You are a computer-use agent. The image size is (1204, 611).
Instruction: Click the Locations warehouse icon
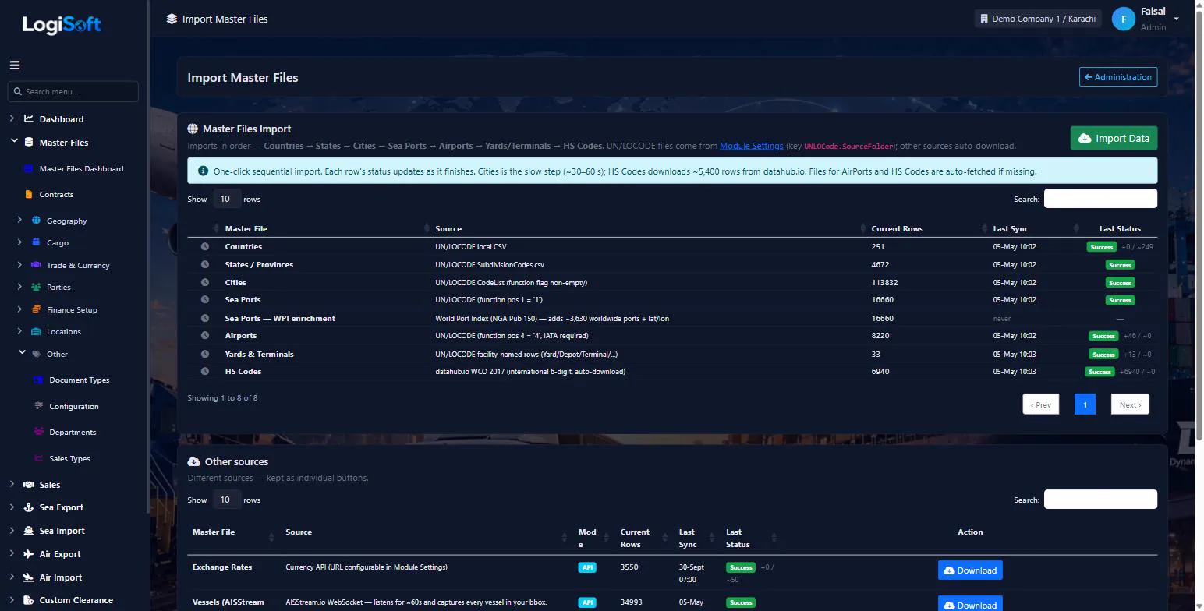(36, 331)
